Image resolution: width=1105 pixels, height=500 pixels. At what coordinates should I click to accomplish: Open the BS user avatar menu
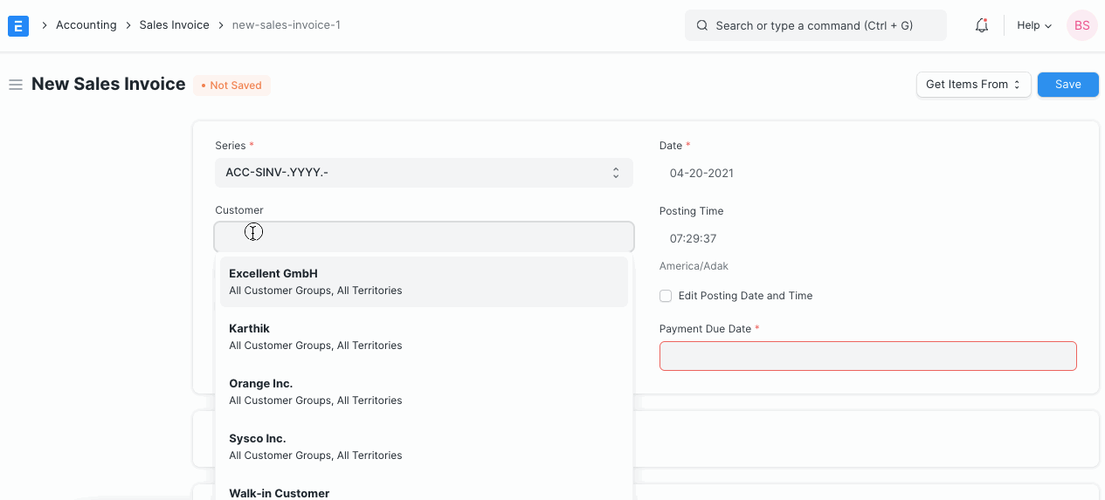pos(1081,25)
